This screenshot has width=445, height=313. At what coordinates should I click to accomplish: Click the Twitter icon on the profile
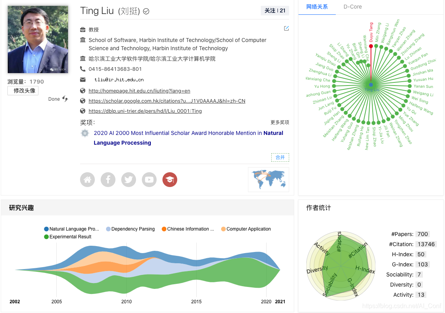129,179
